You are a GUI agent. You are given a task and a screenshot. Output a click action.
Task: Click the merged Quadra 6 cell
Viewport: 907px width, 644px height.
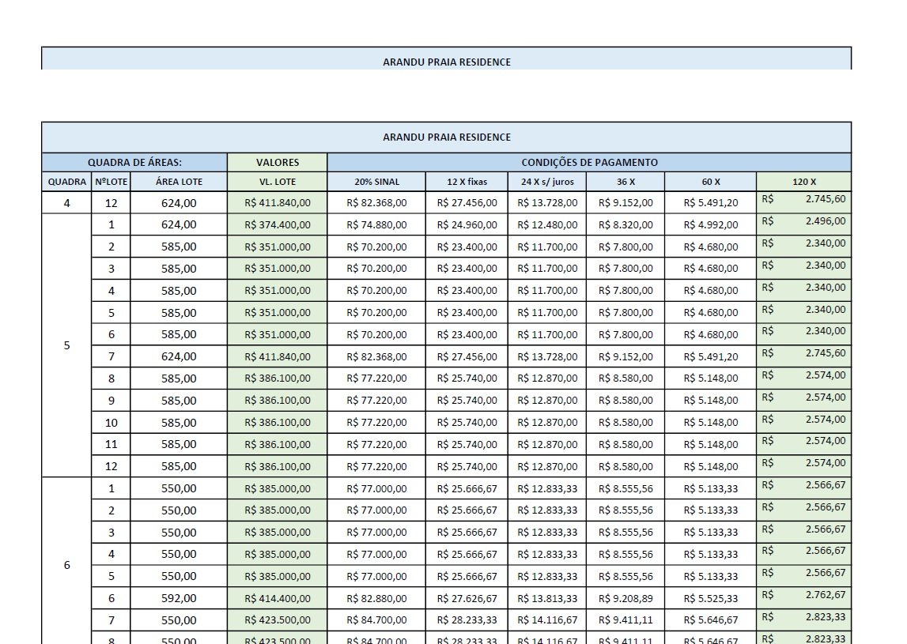point(66,565)
